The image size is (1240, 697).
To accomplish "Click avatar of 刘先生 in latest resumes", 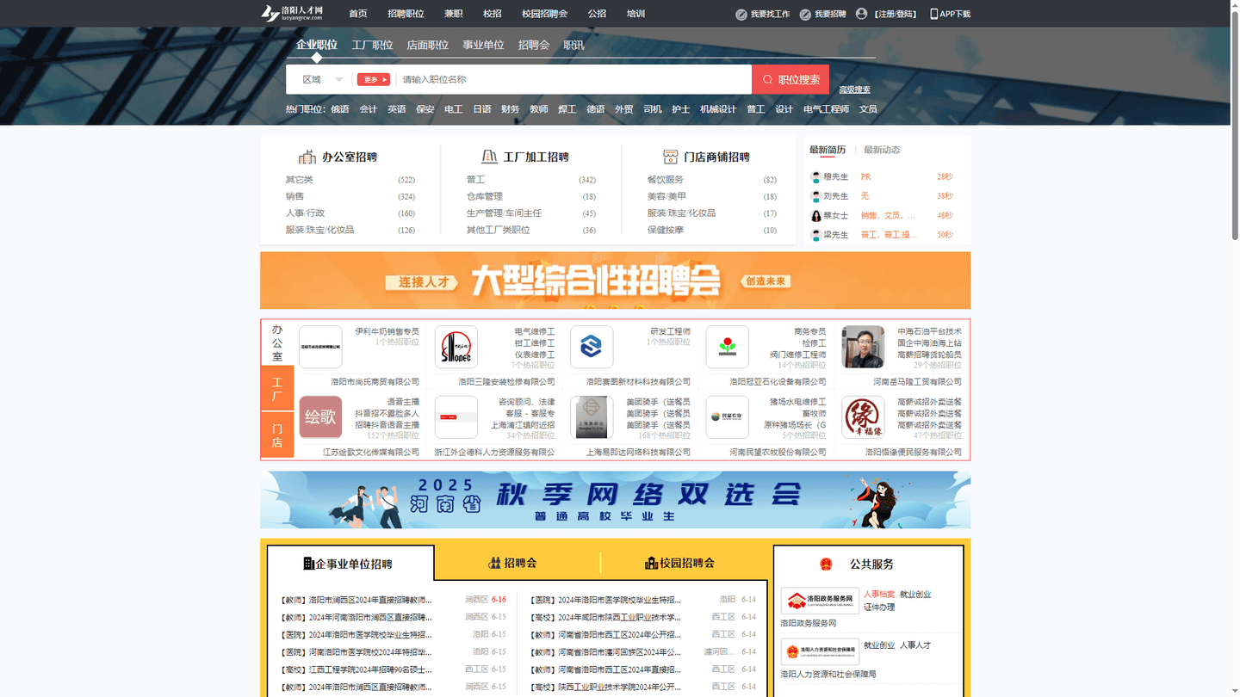I will [816, 196].
